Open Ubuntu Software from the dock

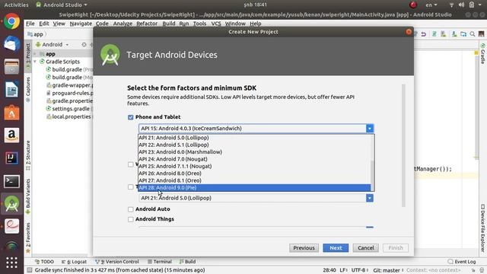point(12,113)
